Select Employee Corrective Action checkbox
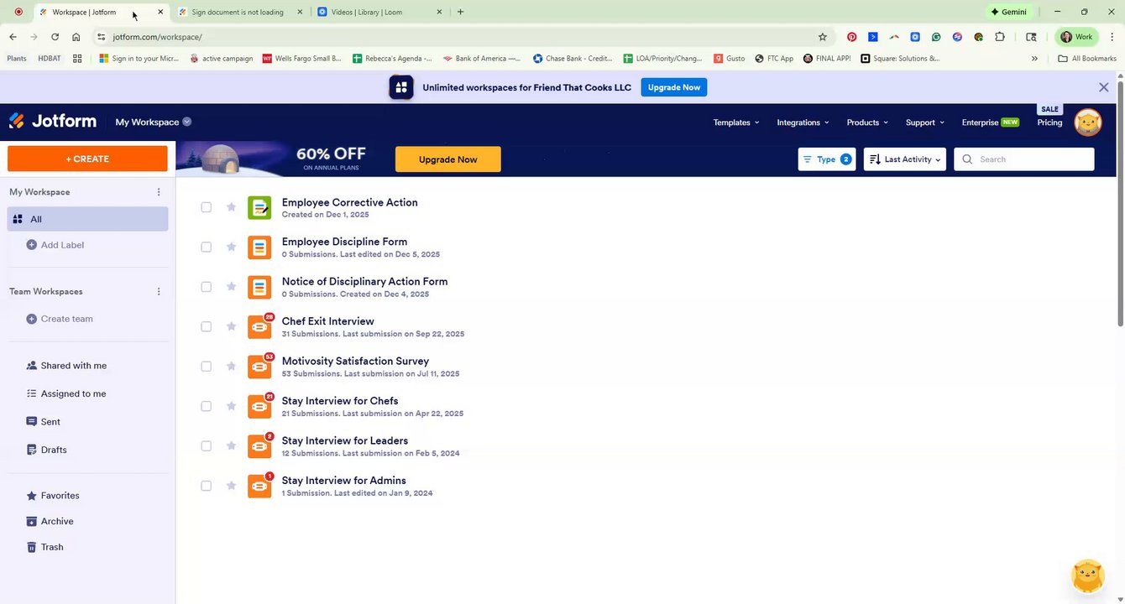The image size is (1125, 604). [206, 207]
